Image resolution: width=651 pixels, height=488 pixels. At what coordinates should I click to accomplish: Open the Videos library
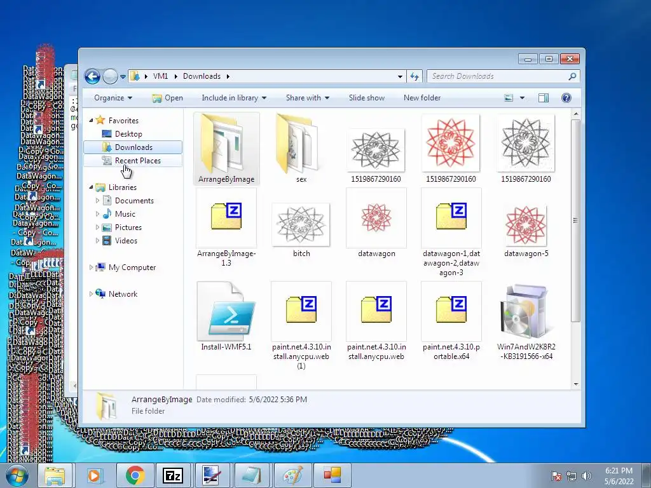[127, 241]
